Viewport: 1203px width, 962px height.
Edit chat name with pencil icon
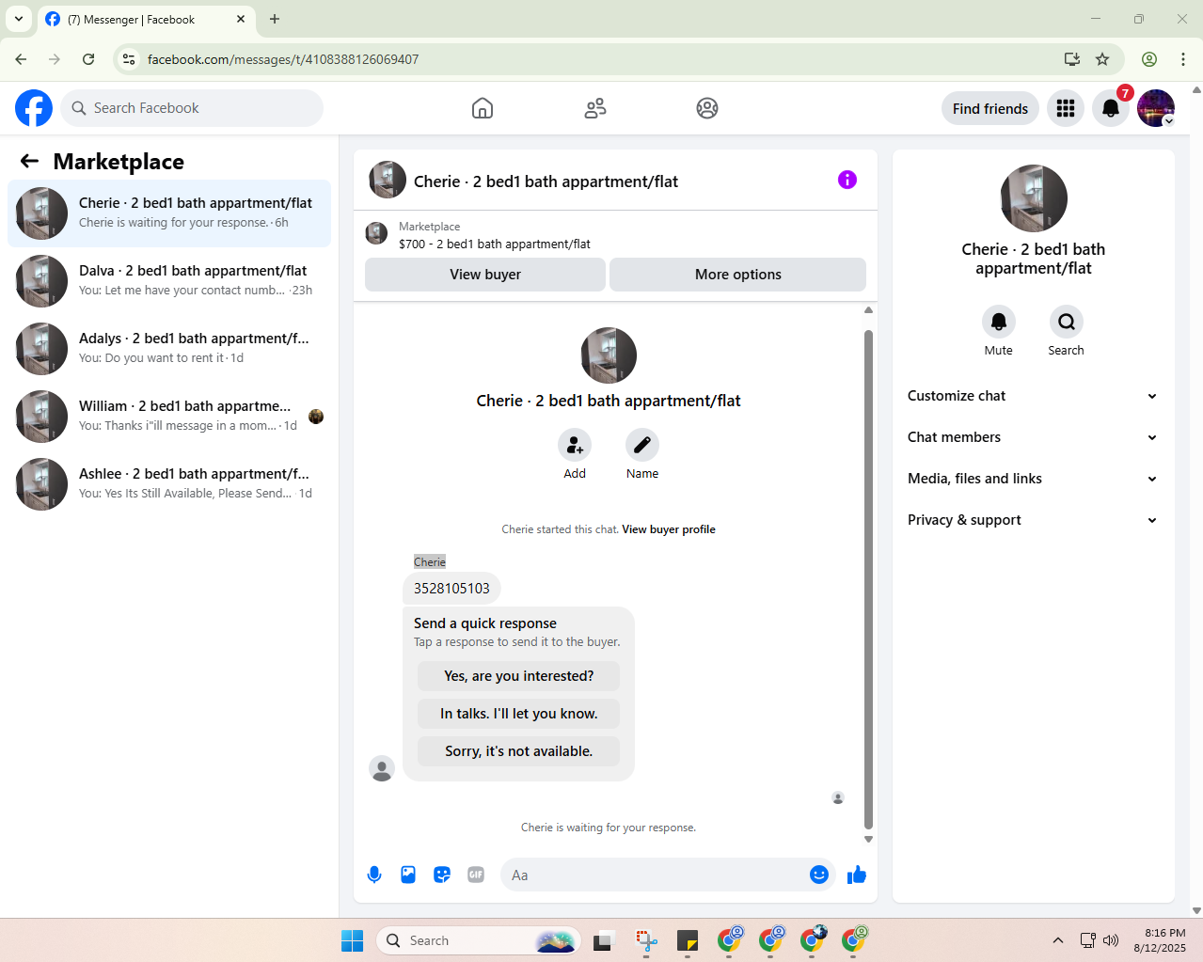tap(642, 445)
